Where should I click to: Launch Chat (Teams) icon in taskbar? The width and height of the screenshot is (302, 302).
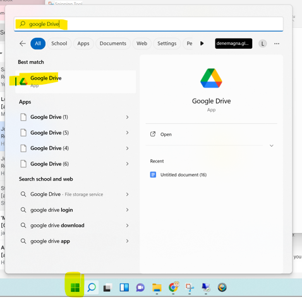(x=140, y=287)
